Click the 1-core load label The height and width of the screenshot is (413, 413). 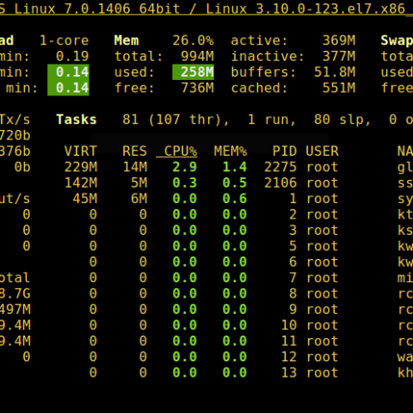pos(65,40)
